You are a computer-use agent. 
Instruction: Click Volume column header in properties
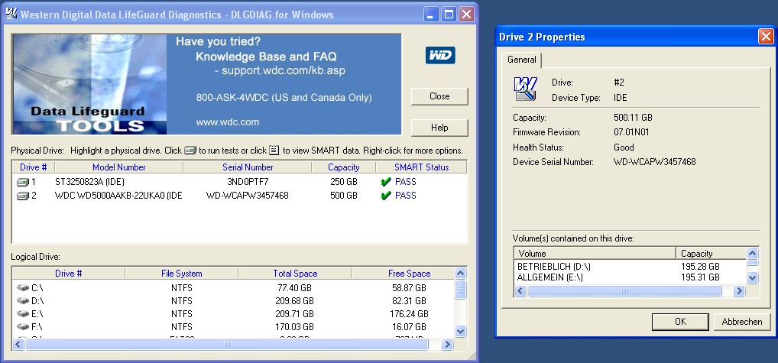click(x=595, y=254)
